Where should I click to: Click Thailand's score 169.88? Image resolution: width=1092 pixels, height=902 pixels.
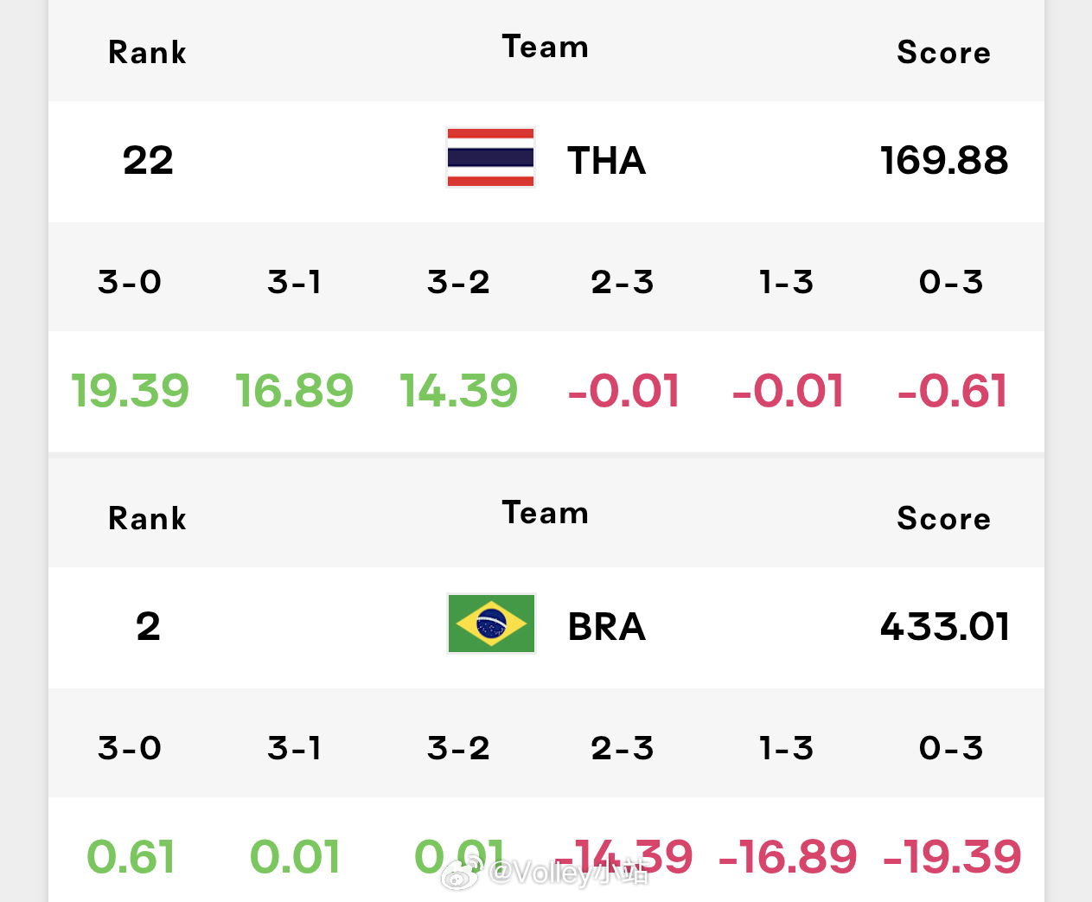944,161
